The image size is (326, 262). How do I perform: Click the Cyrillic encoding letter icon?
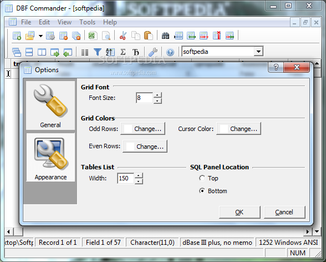(x=135, y=52)
